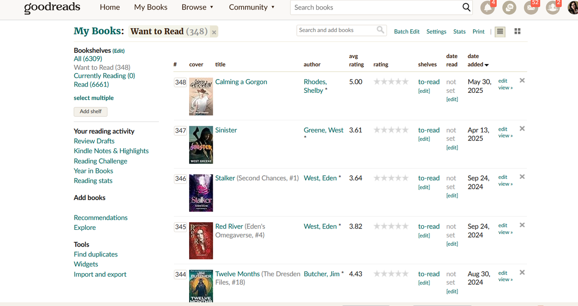Open Batch Edit
This screenshot has height=306, width=578.
[x=407, y=32]
